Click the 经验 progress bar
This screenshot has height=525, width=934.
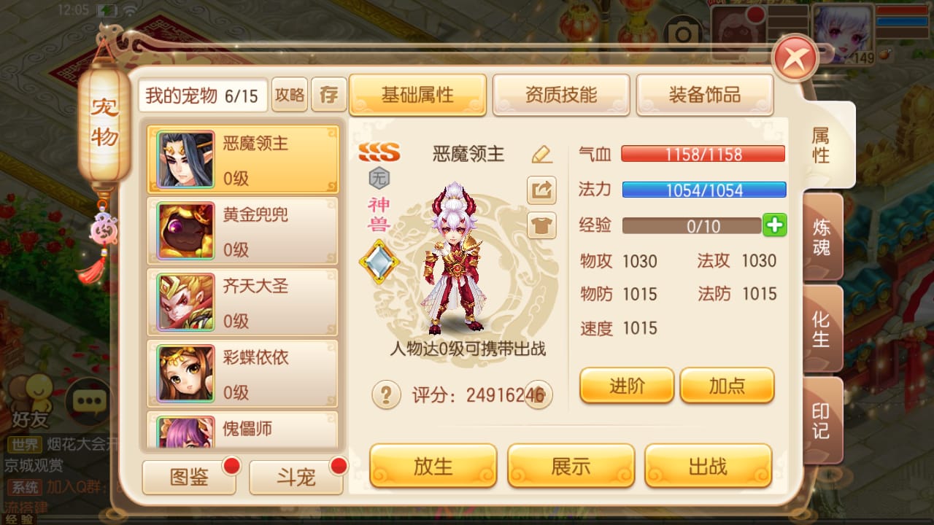tap(692, 226)
